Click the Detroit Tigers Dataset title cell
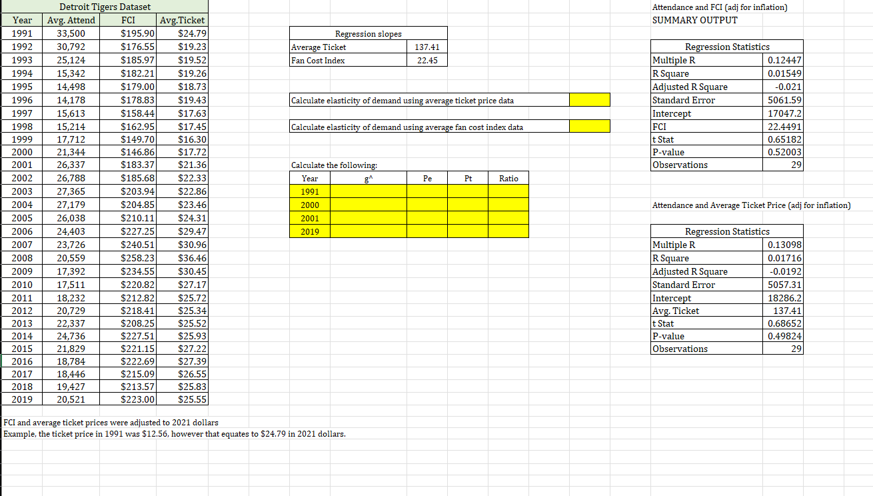This screenshot has height=496, width=873. pyautogui.click(x=103, y=7)
